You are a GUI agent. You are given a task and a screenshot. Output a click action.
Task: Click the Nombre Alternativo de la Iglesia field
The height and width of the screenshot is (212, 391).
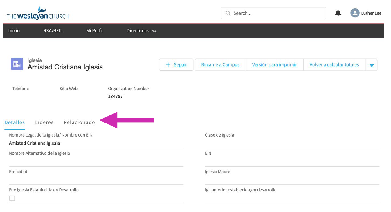tap(96, 158)
